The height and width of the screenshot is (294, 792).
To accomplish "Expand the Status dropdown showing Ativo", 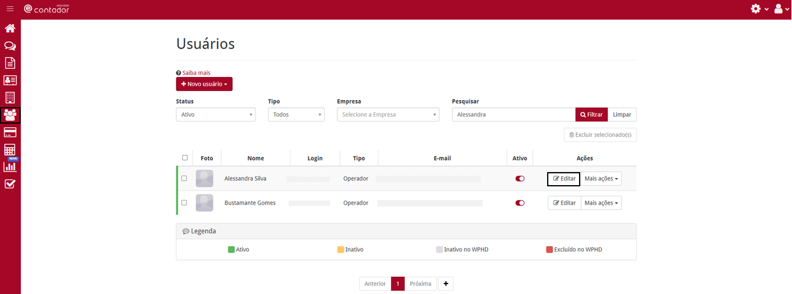I will click(x=216, y=115).
